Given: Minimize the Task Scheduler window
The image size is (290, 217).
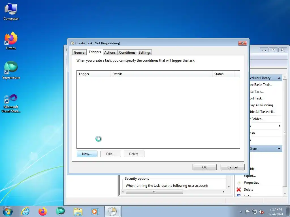Looking at the screenshot, I should pos(264,50).
